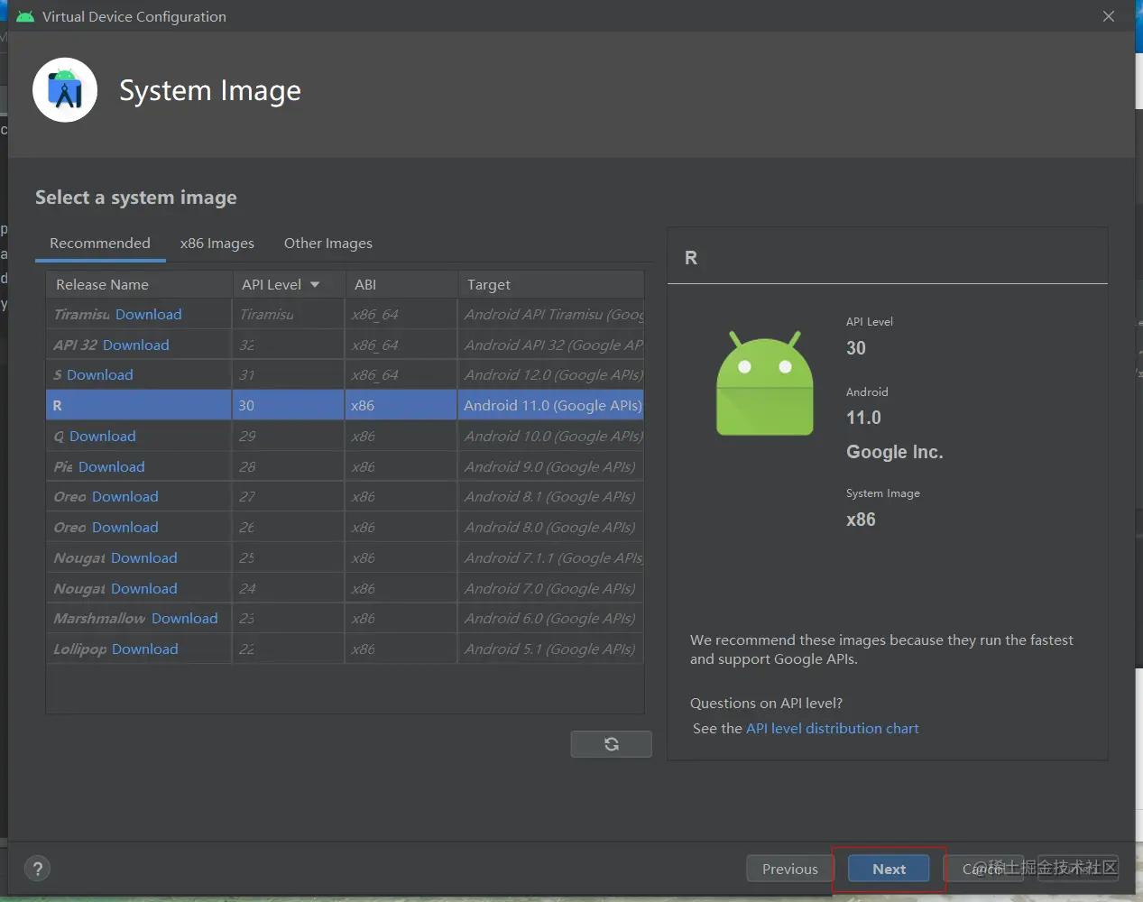Click the ABI column header
The image size is (1143, 902).
tap(401, 284)
